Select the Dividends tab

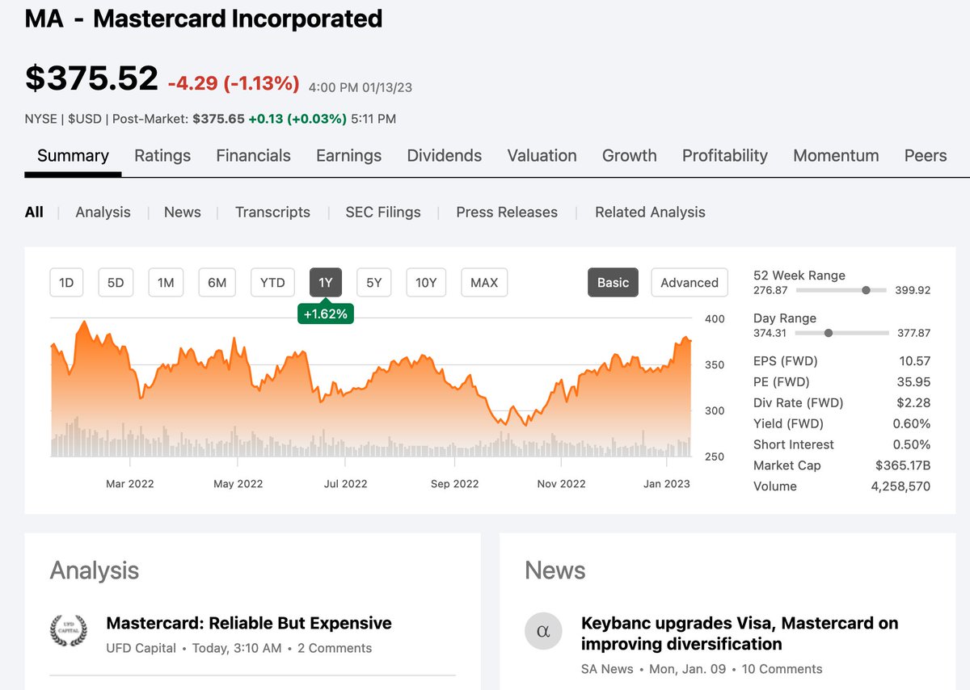click(x=445, y=156)
